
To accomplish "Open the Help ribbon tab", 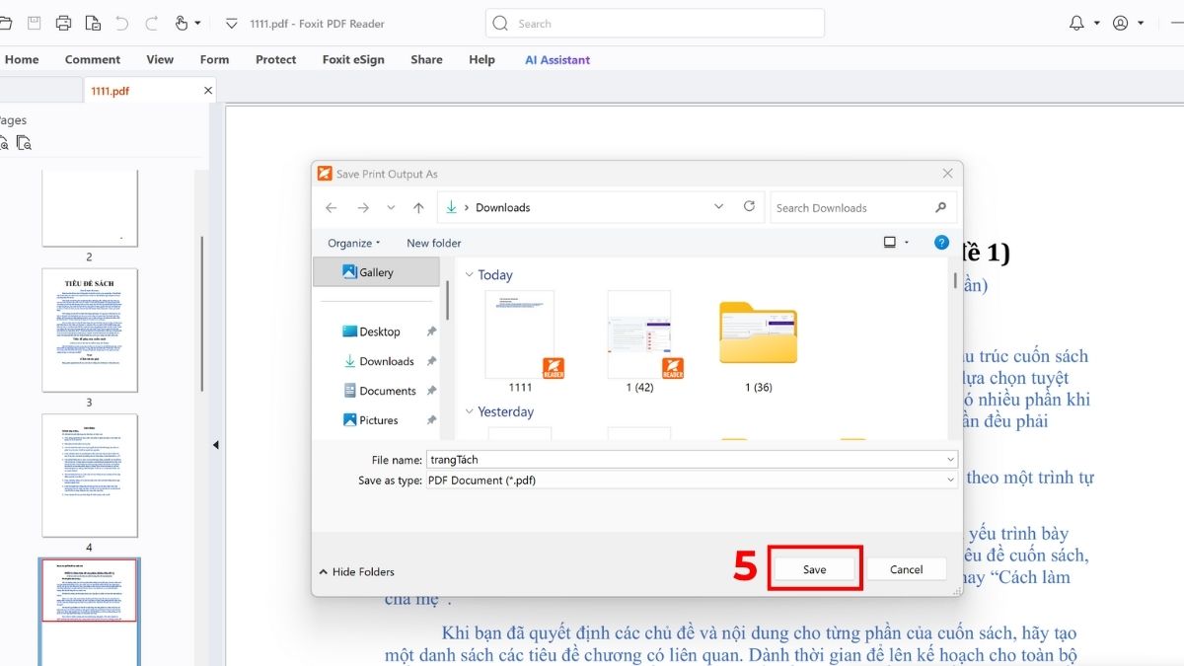I will 481,59.
